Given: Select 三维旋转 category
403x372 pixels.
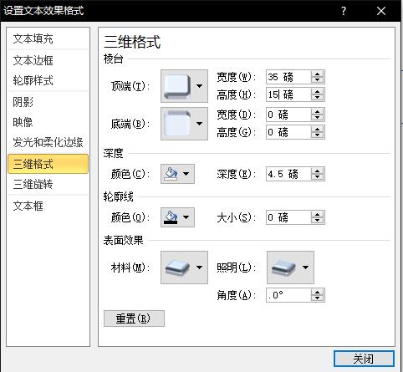Looking at the screenshot, I should point(48,184).
